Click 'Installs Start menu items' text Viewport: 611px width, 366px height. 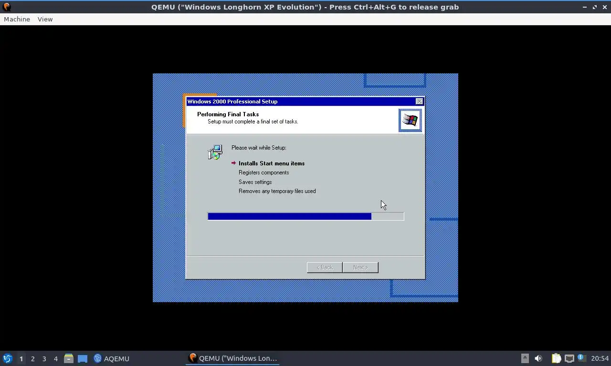[x=272, y=163]
